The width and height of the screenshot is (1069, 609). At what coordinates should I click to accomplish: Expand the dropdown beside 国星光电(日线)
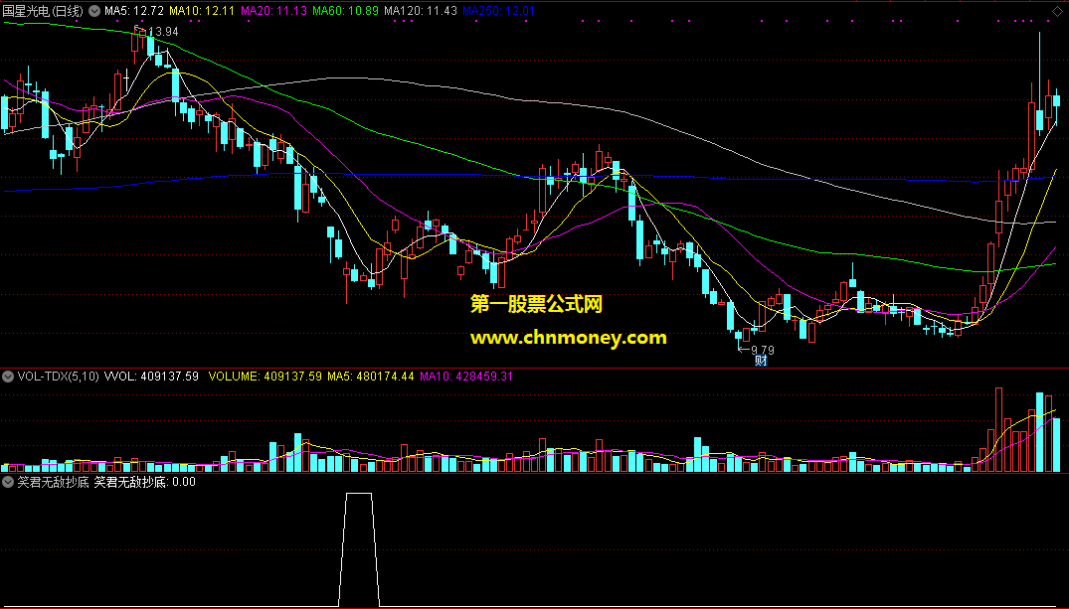click(94, 11)
